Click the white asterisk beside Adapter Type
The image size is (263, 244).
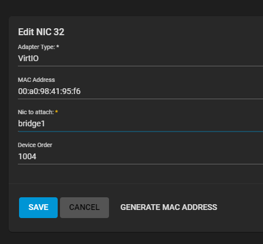tap(58, 46)
